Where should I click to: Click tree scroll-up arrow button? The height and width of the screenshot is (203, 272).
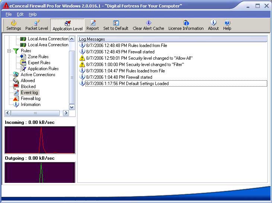click(72, 39)
